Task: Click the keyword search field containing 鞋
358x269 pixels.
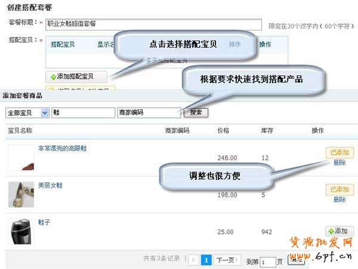Action: [x=82, y=112]
